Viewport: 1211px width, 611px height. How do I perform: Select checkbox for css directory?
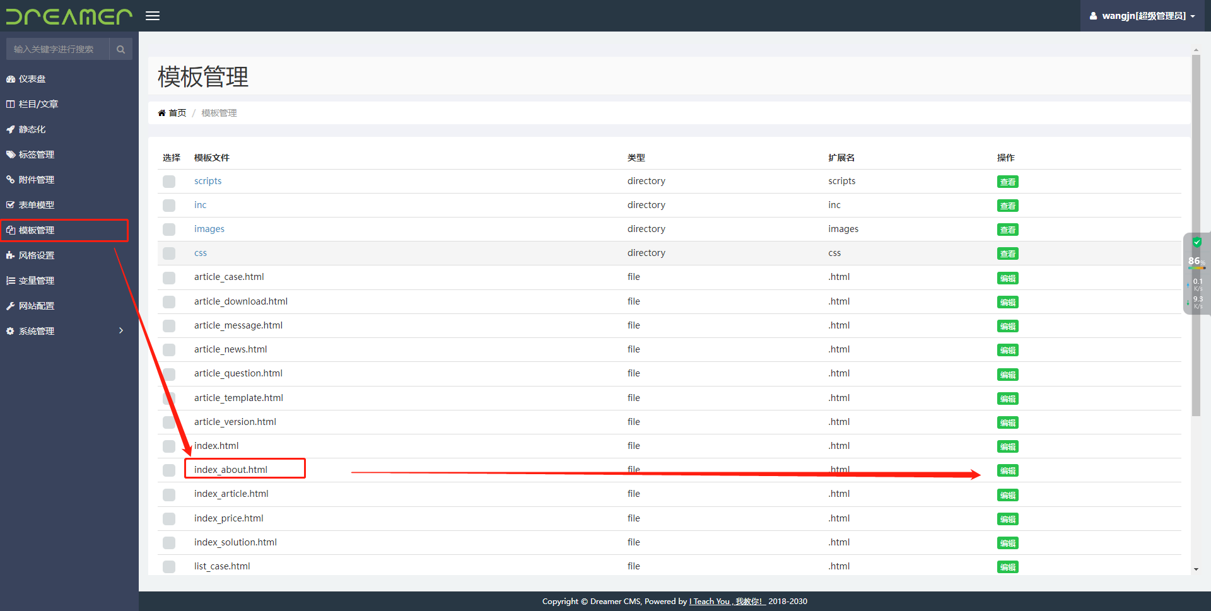169,253
